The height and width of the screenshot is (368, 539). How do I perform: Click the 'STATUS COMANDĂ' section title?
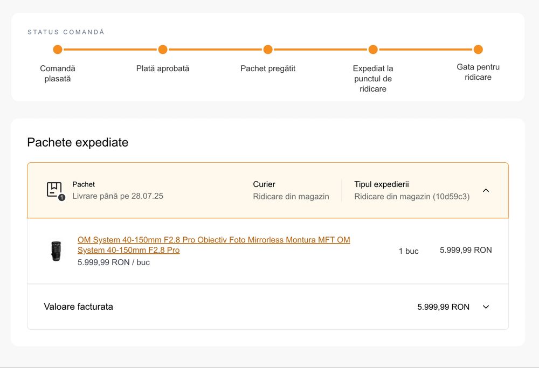tap(66, 32)
